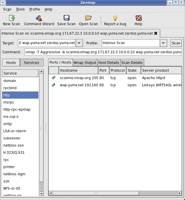The width and height of the screenshot is (185, 200).
Task: Select the netbios-ssn service
Action: 20,145
